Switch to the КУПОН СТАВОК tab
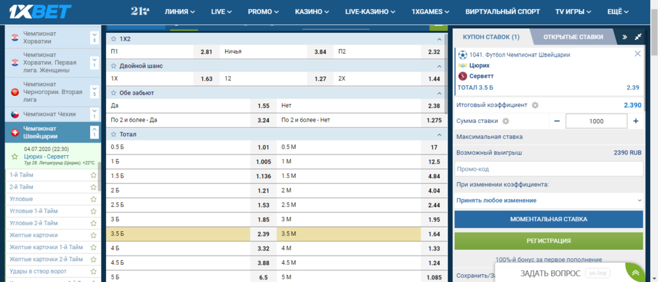This screenshot has height=282, width=658. [x=491, y=37]
